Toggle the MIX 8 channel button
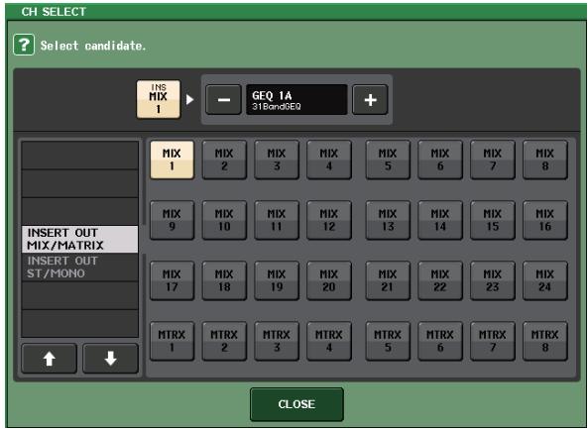Image resolution: width=588 pixels, height=430 pixels. coord(545,160)
